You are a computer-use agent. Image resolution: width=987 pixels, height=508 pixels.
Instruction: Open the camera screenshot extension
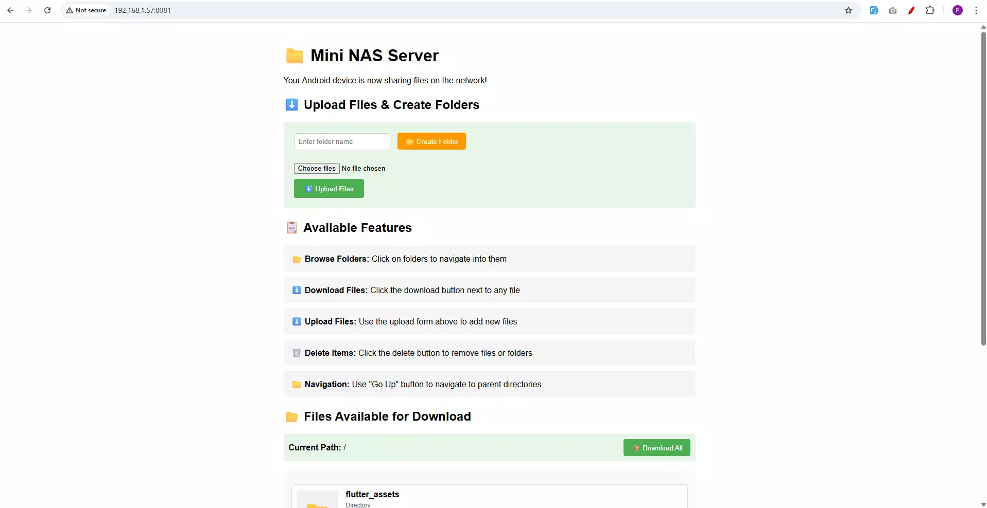click(x=893, y=10)
